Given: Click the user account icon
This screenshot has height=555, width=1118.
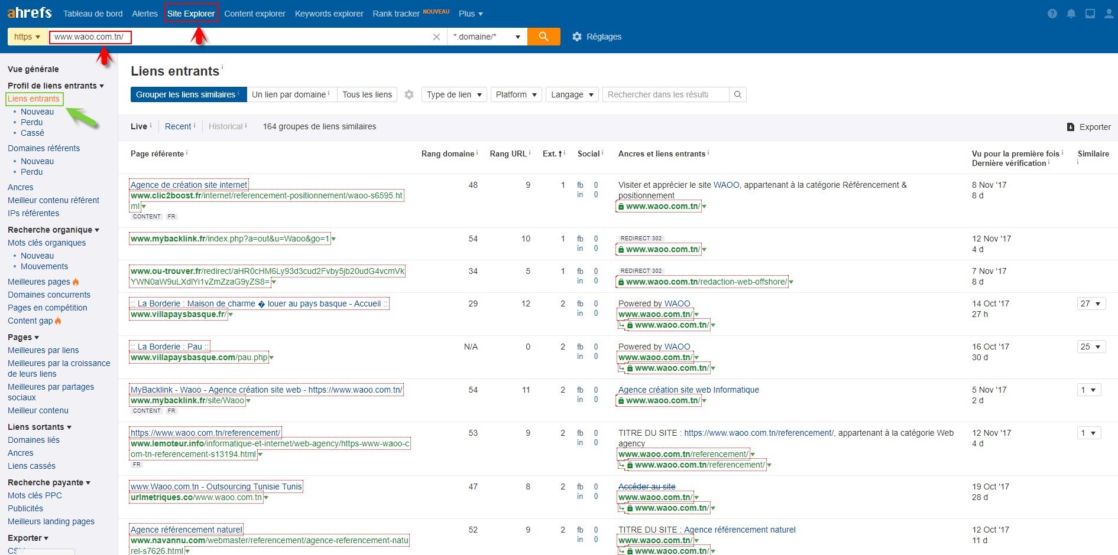Looking at the screenshot, I should [x=1109, y=14].
